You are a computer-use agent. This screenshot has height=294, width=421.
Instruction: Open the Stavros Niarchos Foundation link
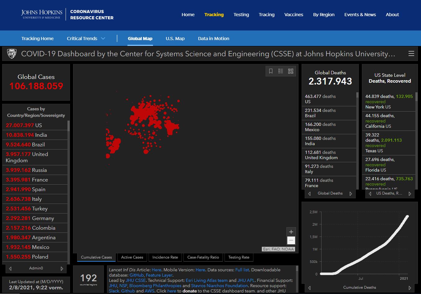tap(220, 286)
